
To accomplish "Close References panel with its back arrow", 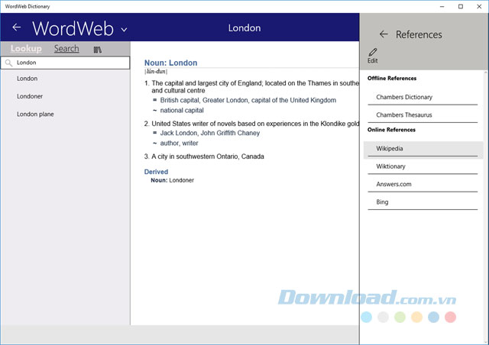I will click(384, 34).
